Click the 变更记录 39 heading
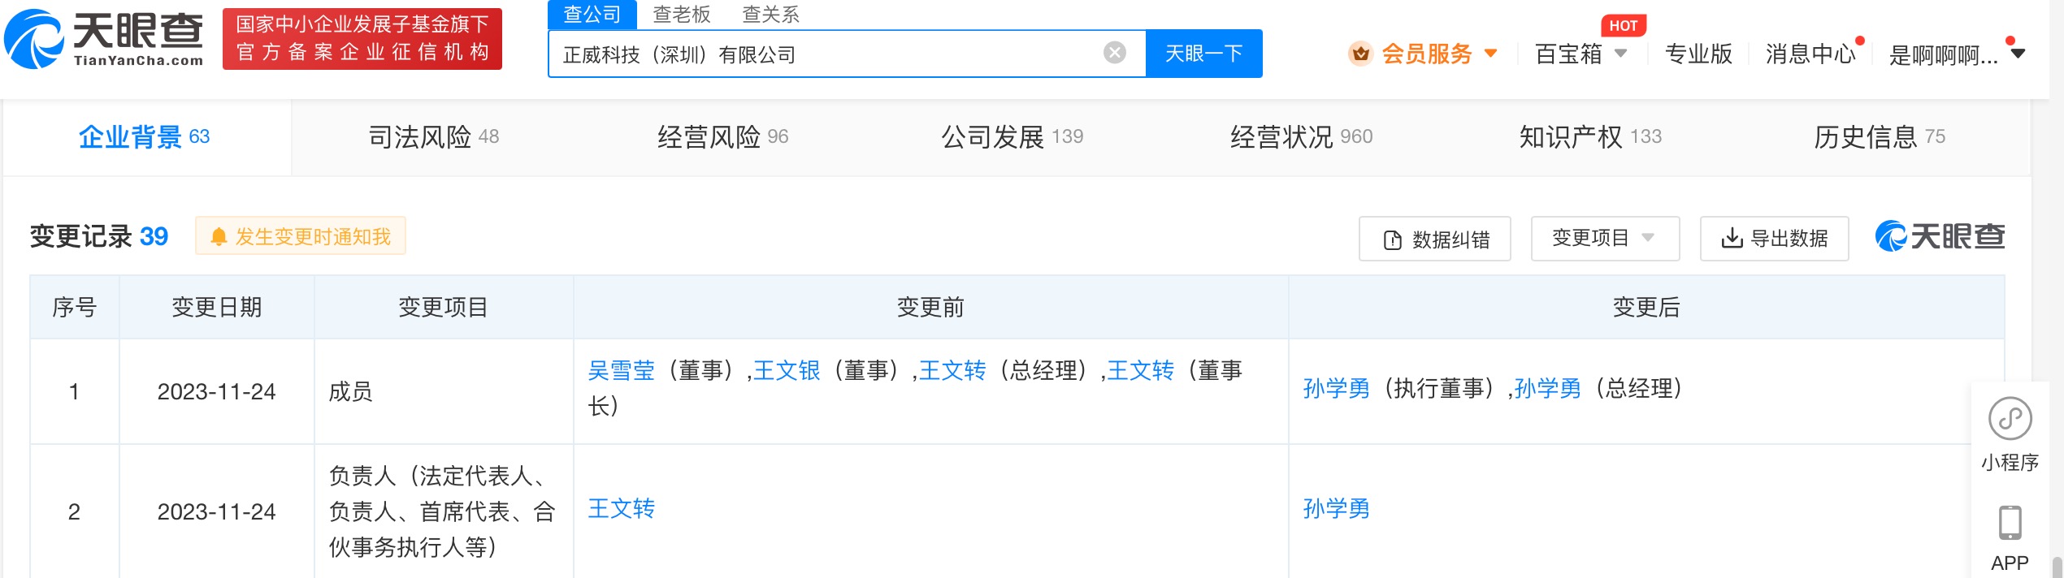The height and width of the screenshot is (578, 2064). 99,236
